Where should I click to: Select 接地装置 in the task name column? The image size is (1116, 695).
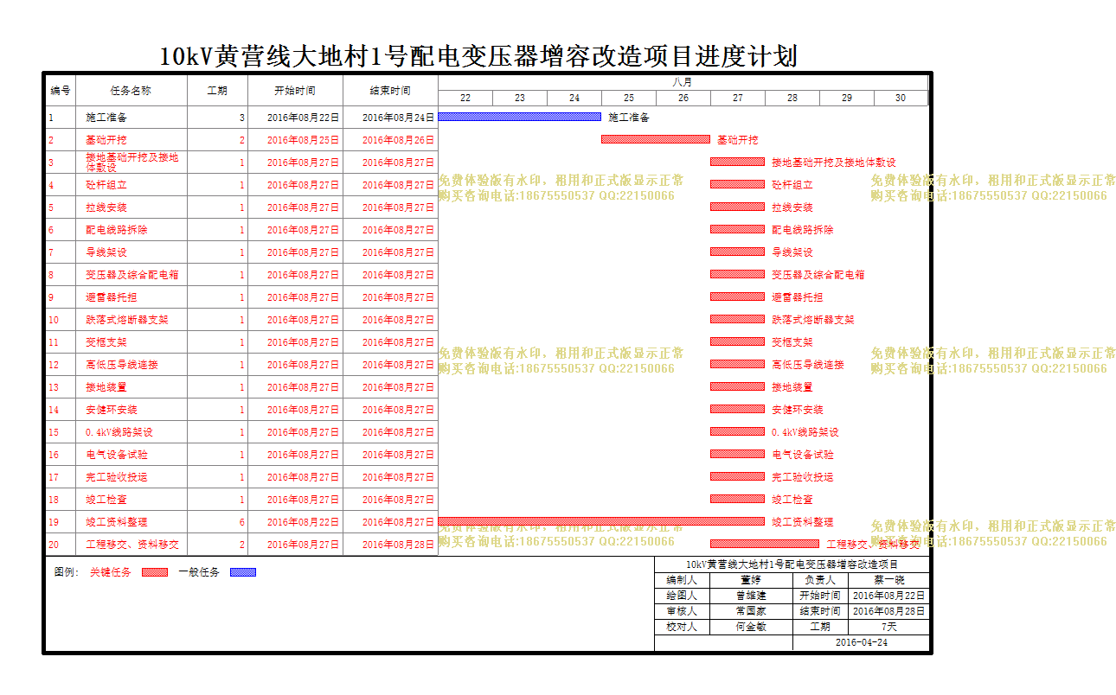click(106, 387)
